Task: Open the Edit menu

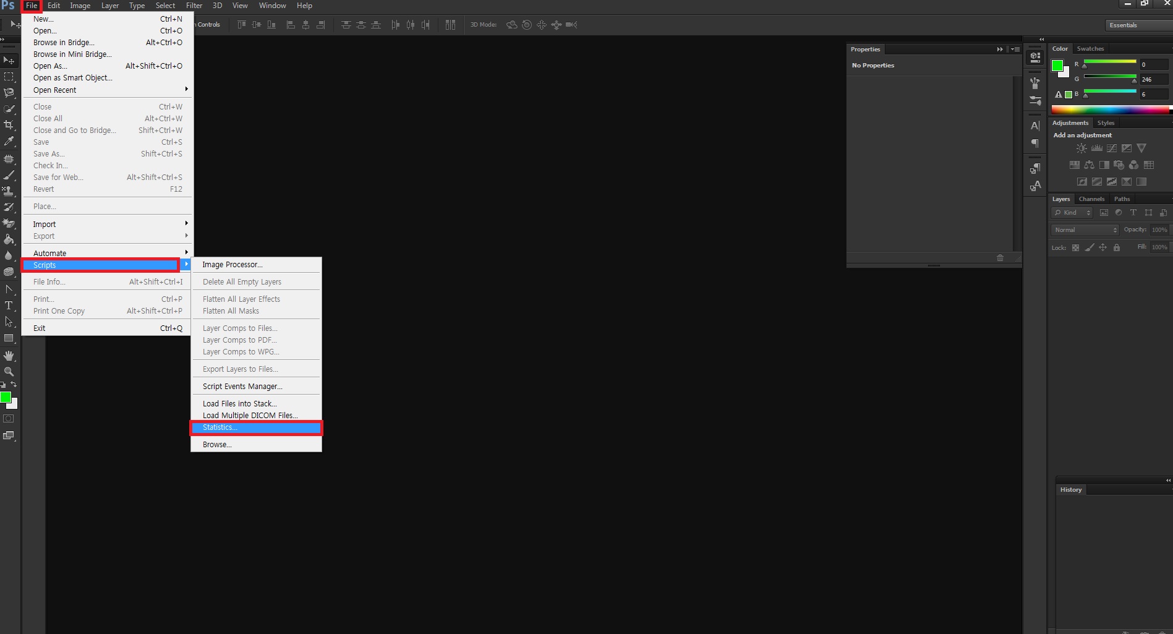Action: 54,6
